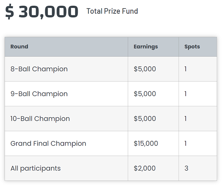
Task: Select the 8-Ball Champion row label
Action: (39, 69)
